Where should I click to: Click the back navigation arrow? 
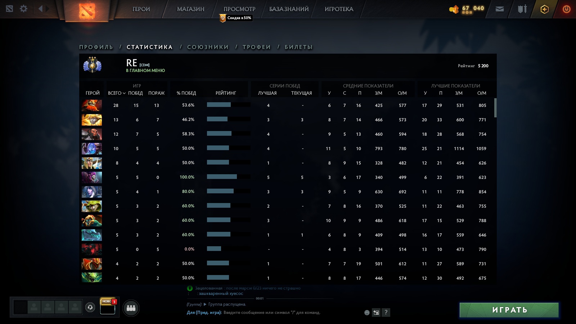[x=40, y=9]
